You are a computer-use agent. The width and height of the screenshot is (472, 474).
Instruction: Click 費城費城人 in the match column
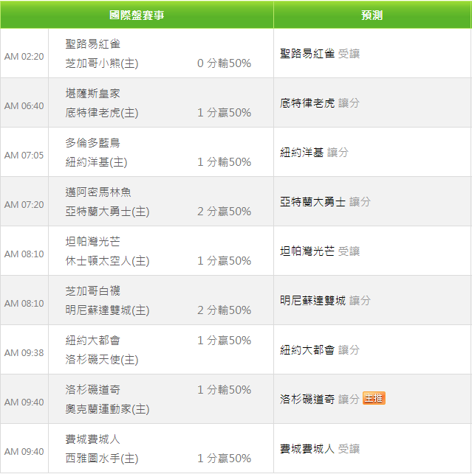click(93, 439)
